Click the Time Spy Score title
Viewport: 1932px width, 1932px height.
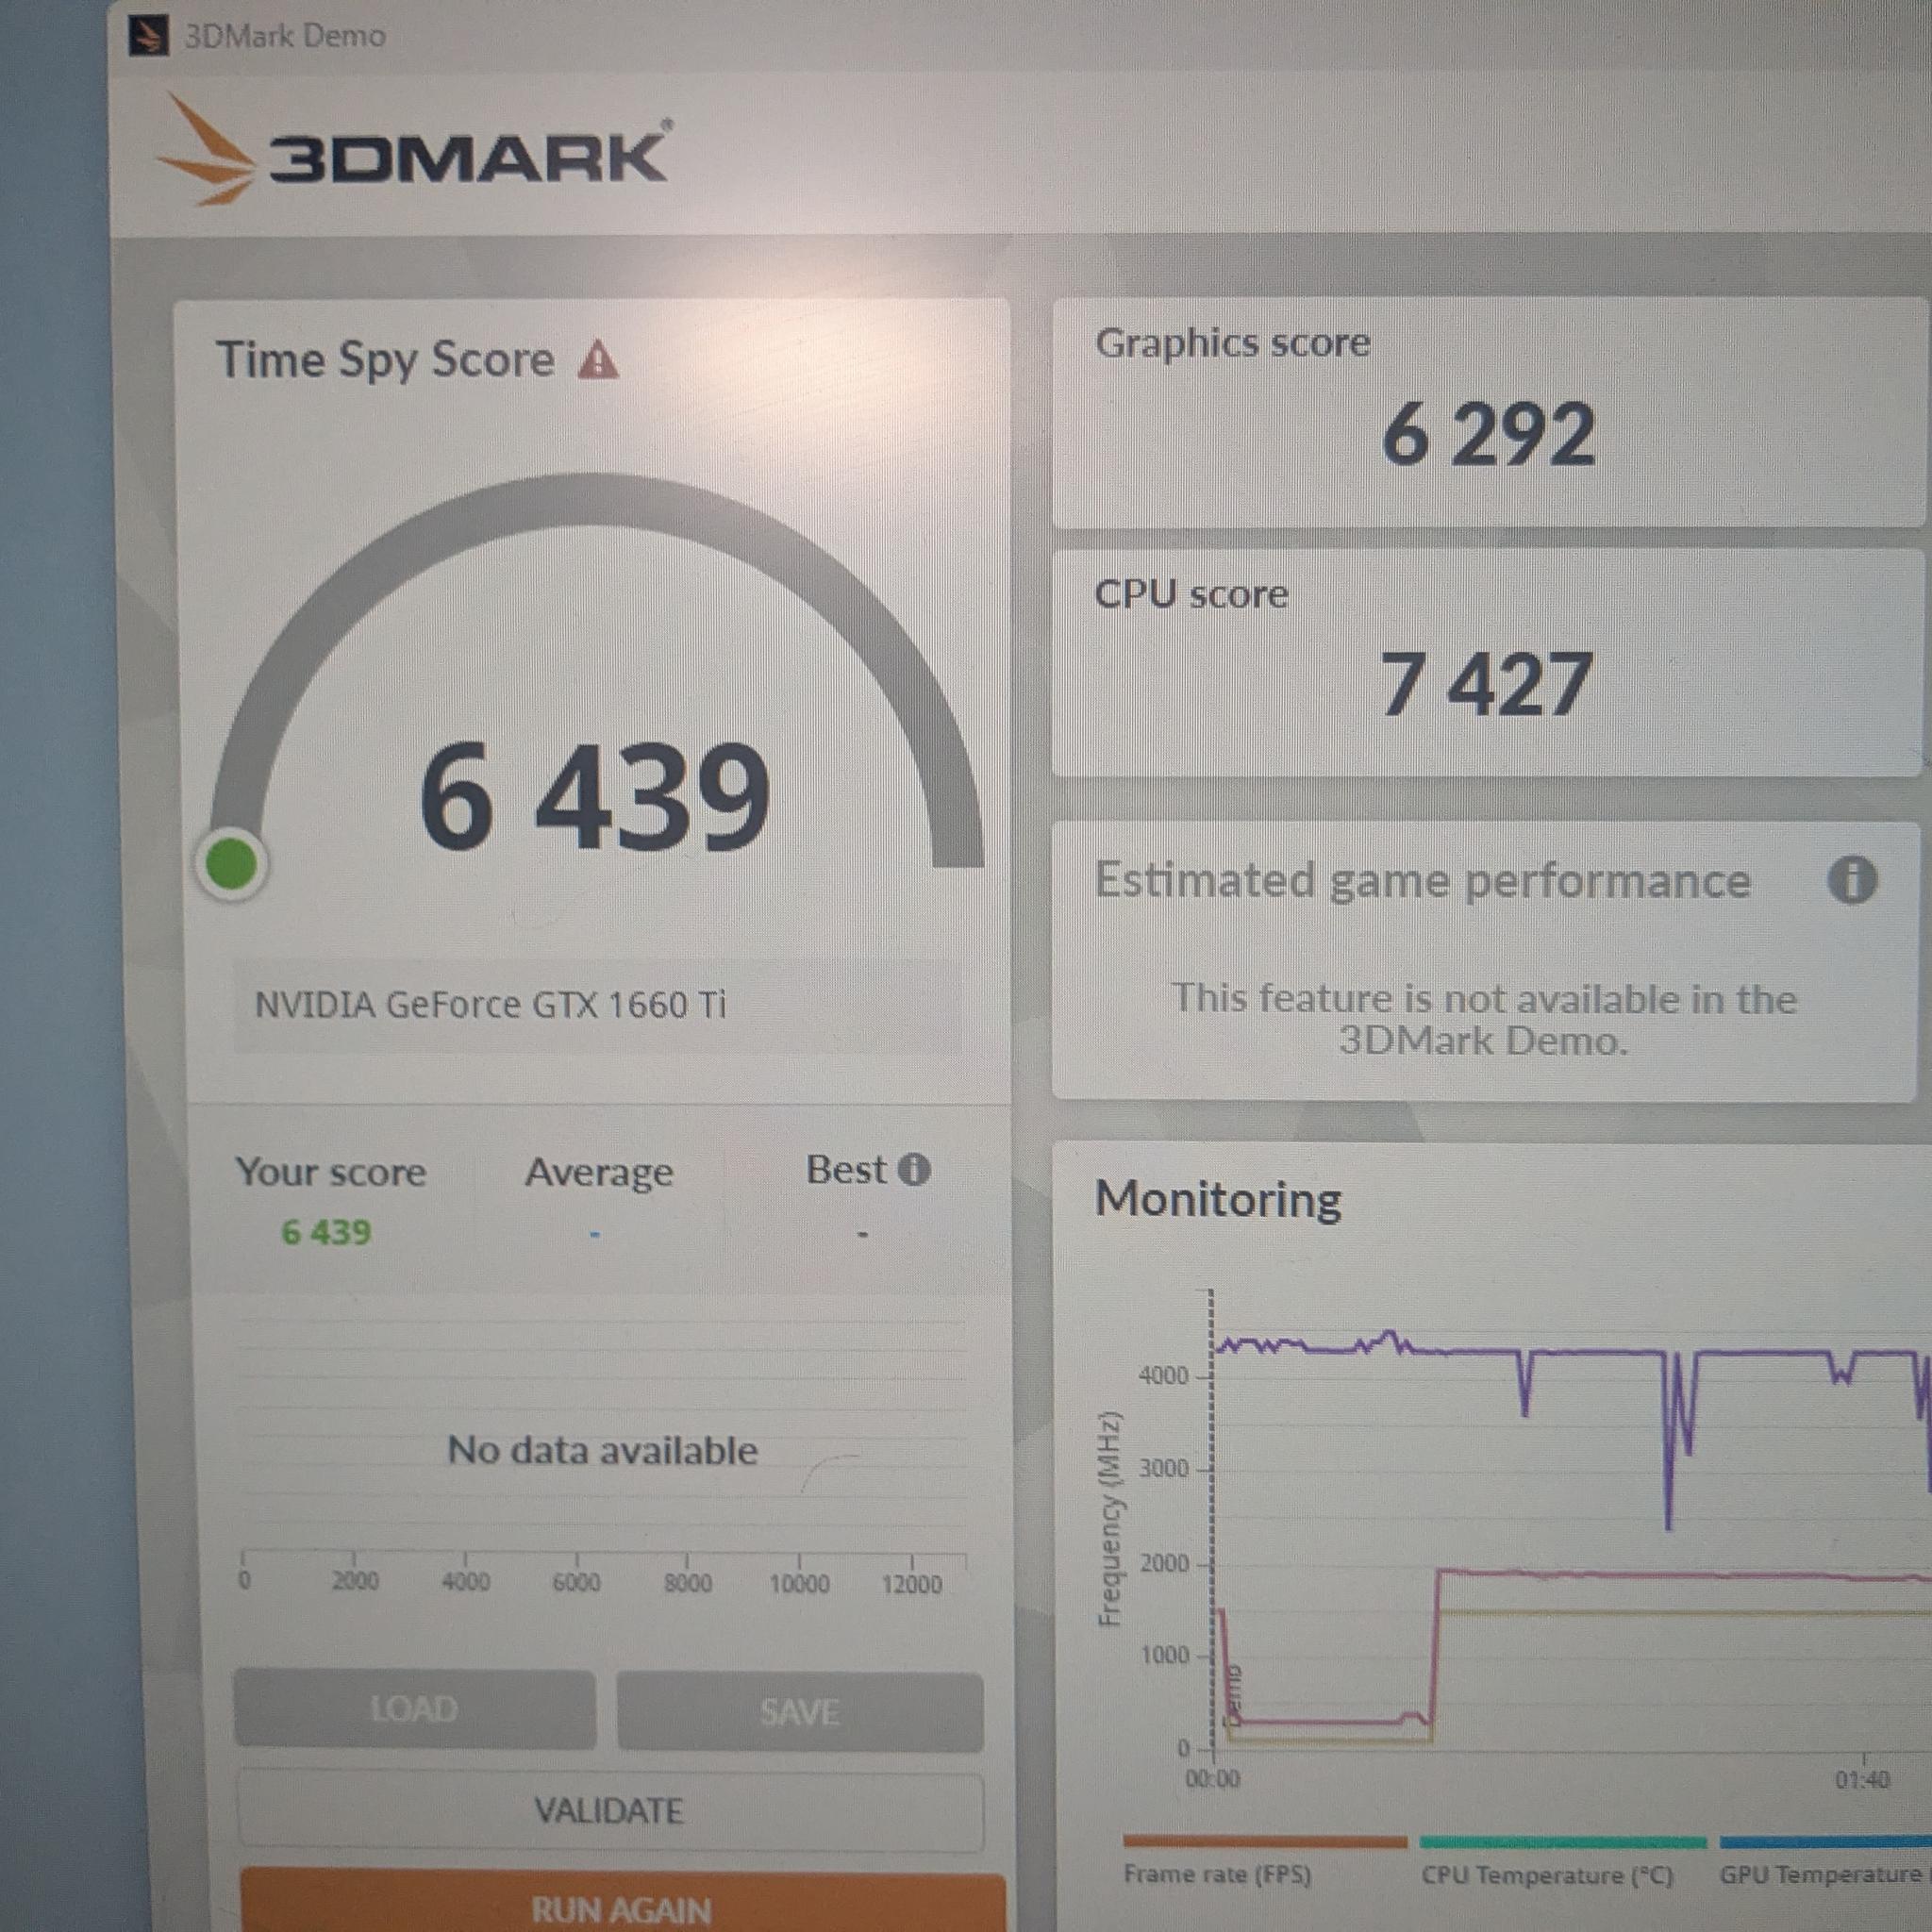click(x=385, y=360)
